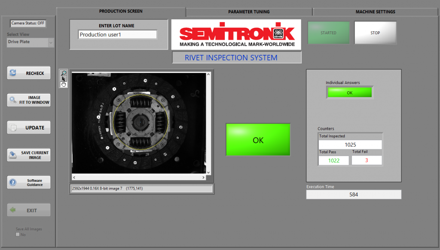Select the zoom magnifier tool

pyautogui.click(x=64, y=73)
